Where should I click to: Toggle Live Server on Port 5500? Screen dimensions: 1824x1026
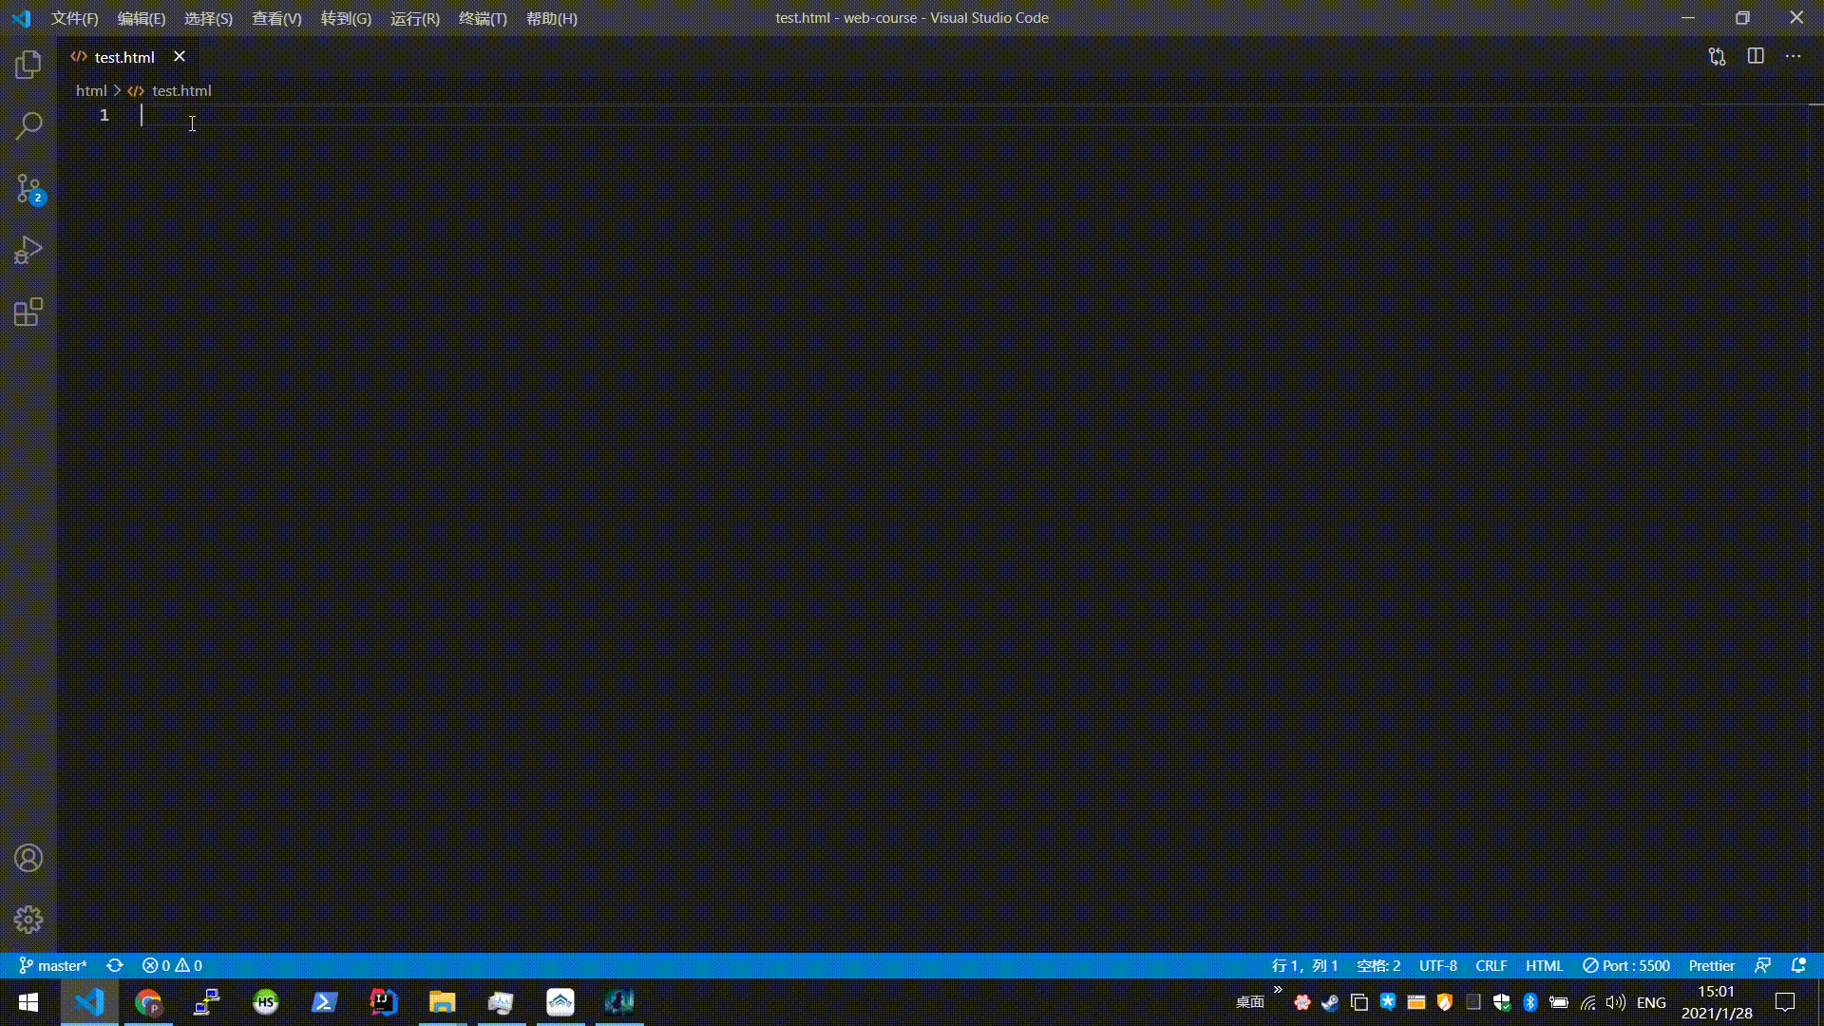click(1625, 965)
